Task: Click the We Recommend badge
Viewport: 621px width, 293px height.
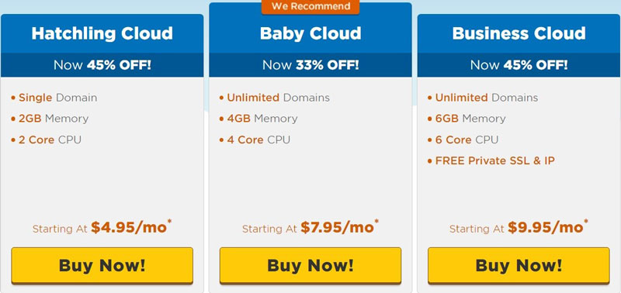Action: pos(310,7)
